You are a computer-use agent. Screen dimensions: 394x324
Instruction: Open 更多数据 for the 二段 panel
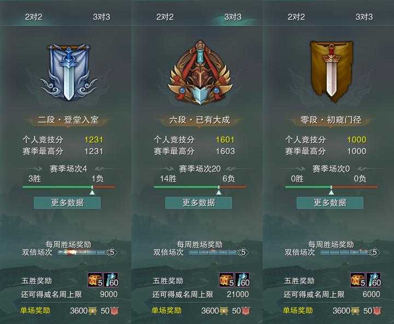[x=67, y=203]
